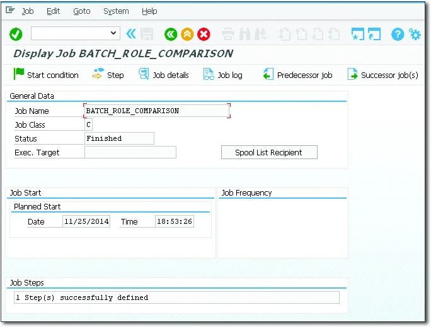The height and width of the screenshot is (327, 431).
Task: Click the Job Class field with C
Action: tap(88, 125)
